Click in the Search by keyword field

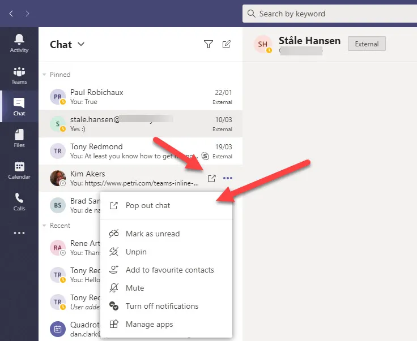330,14
